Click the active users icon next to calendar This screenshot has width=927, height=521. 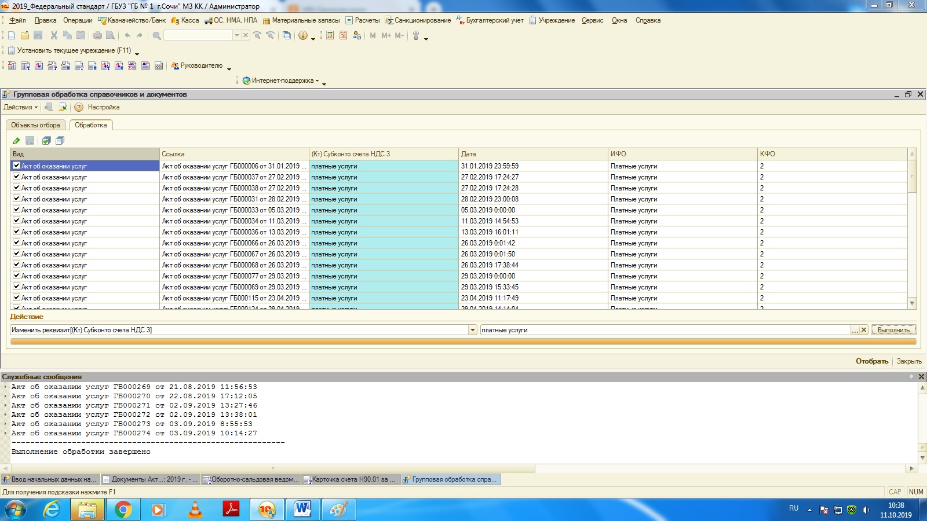click(x=356, y=35)
